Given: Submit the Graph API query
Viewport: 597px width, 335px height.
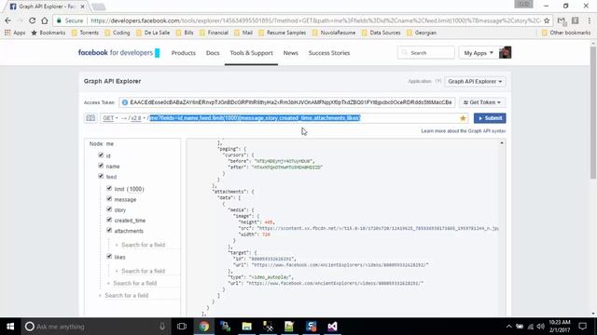Looking at the screenshot, I should coord(490,118).
